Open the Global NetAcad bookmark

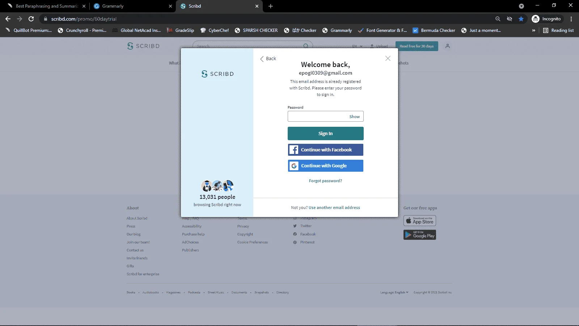[136, 30]
